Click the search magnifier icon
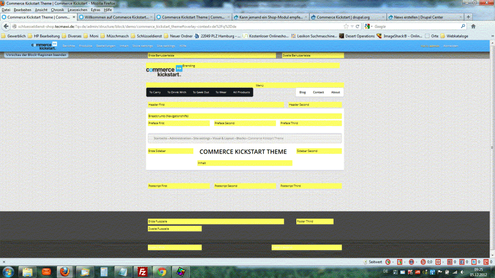Viewport: 495px width, 278px height. [x=463, y=26]
